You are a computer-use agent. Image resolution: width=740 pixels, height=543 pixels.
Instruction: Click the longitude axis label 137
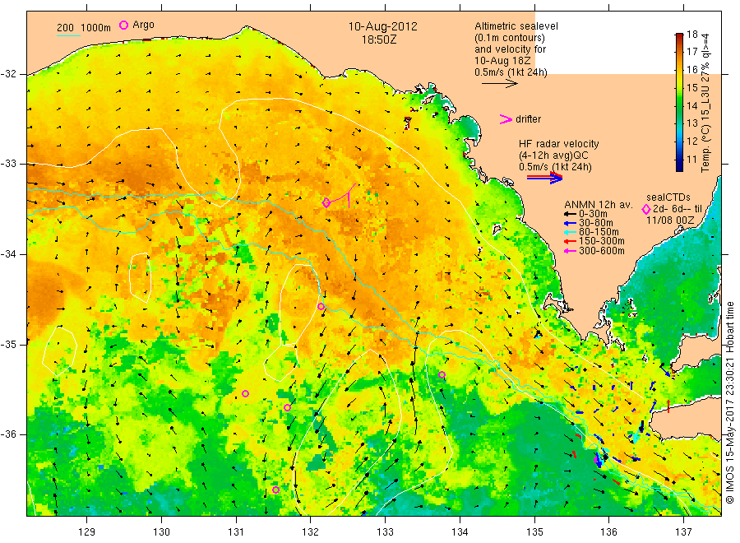point(683,532)
